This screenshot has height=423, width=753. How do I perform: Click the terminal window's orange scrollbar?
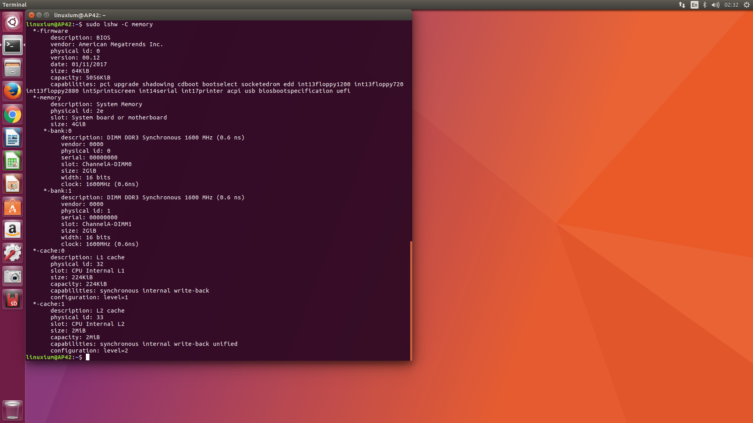click(411, 301)
